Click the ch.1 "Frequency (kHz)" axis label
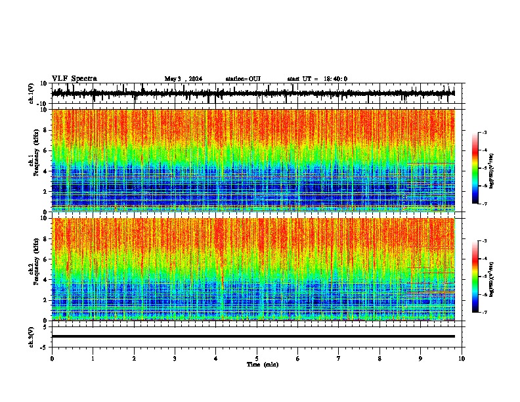 [x=37, y=152]
